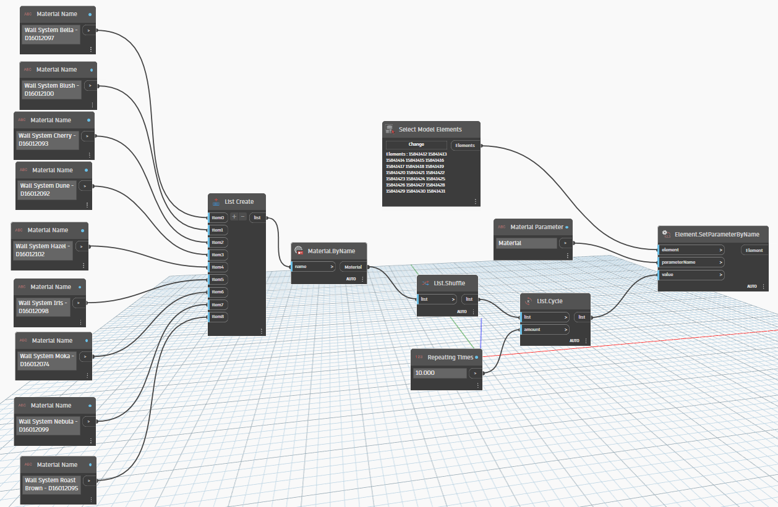Click the List Create node icon

[215, 201]
